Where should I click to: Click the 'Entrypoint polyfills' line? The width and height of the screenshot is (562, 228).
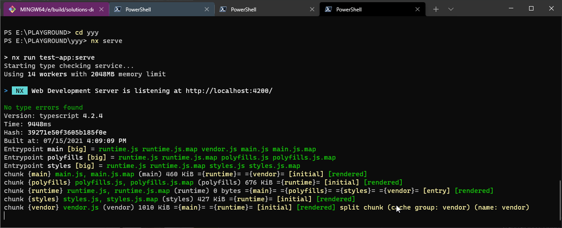coord(170,157)
